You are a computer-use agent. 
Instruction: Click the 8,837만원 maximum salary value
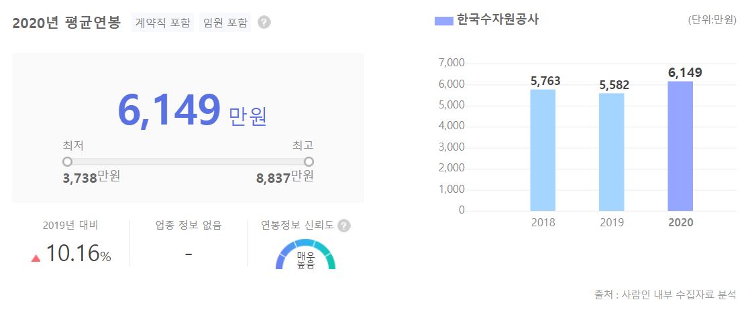click(x=285, y=177)
